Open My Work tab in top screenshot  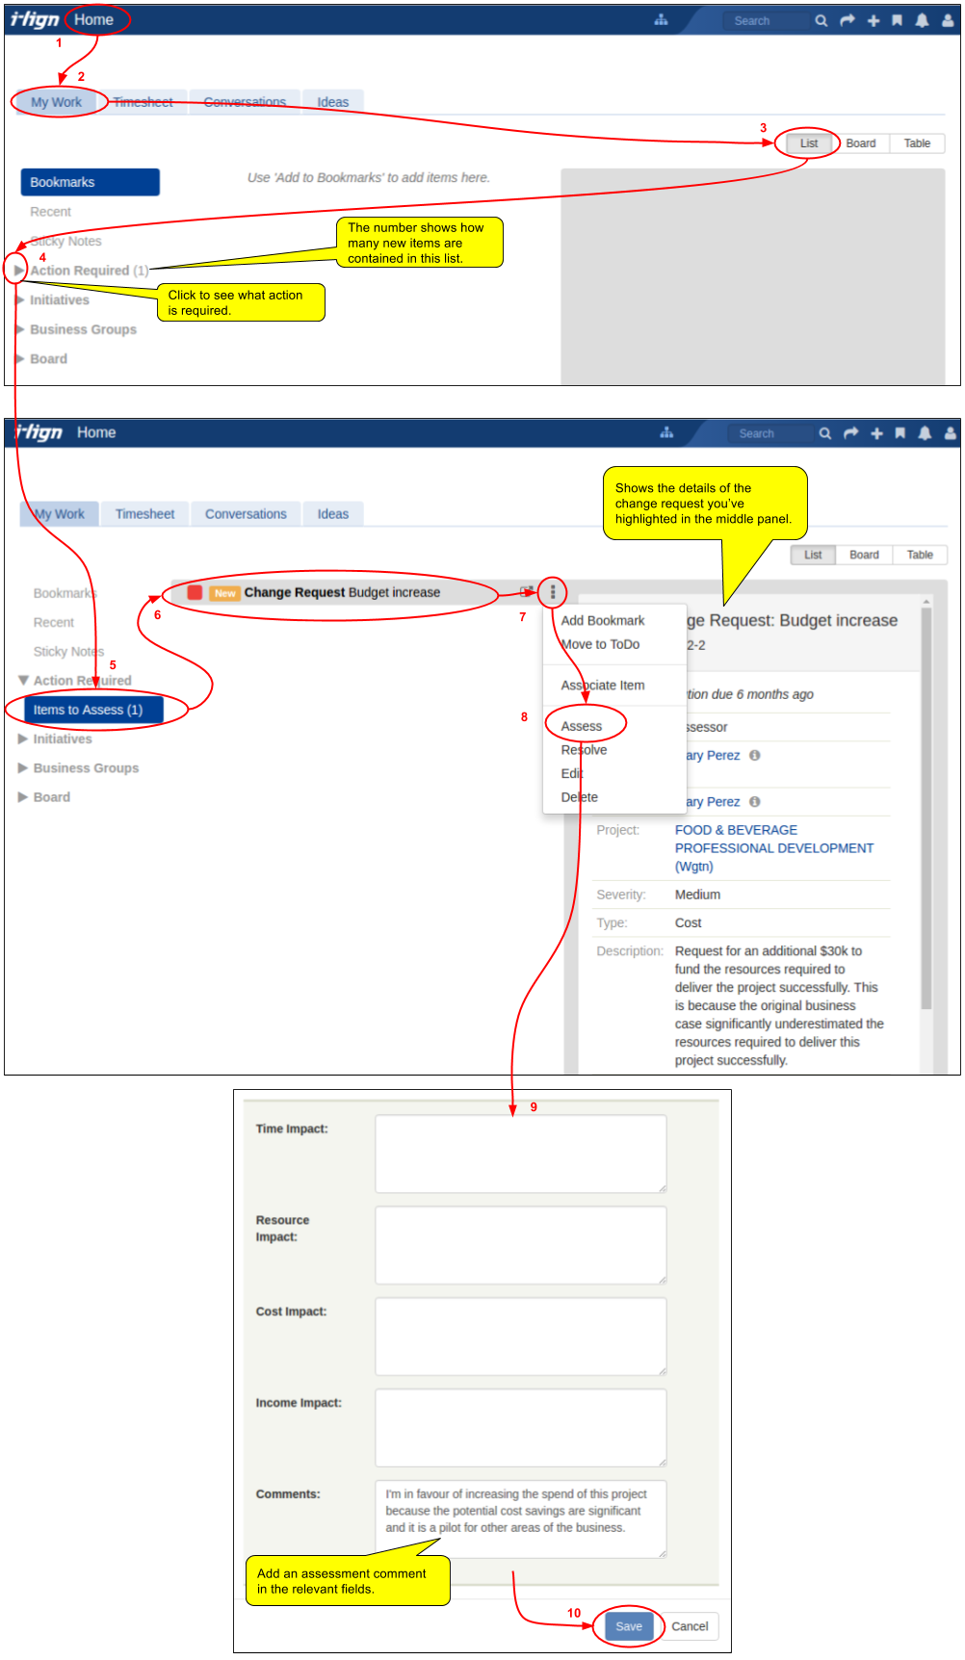click(56, 102)
